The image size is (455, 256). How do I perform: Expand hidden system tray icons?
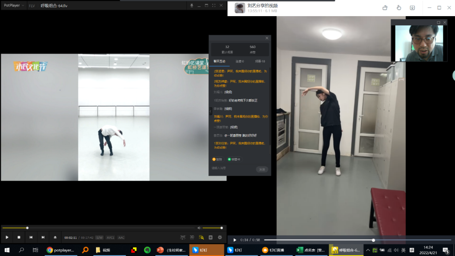(x=368, y=250)
